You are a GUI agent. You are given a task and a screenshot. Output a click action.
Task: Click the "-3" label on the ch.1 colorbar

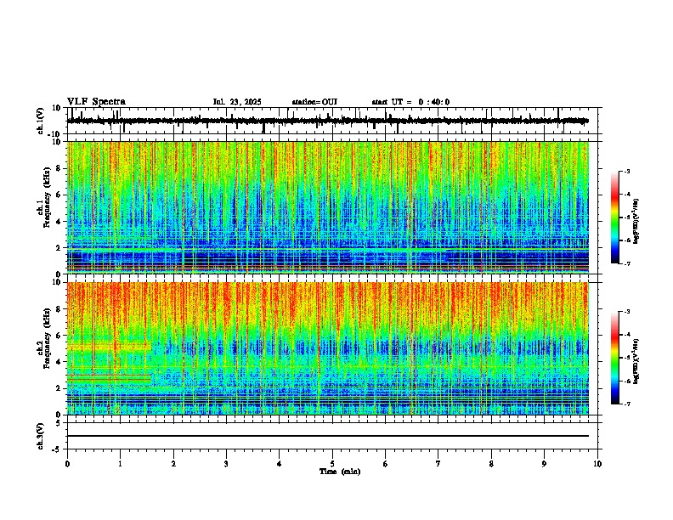626,171
